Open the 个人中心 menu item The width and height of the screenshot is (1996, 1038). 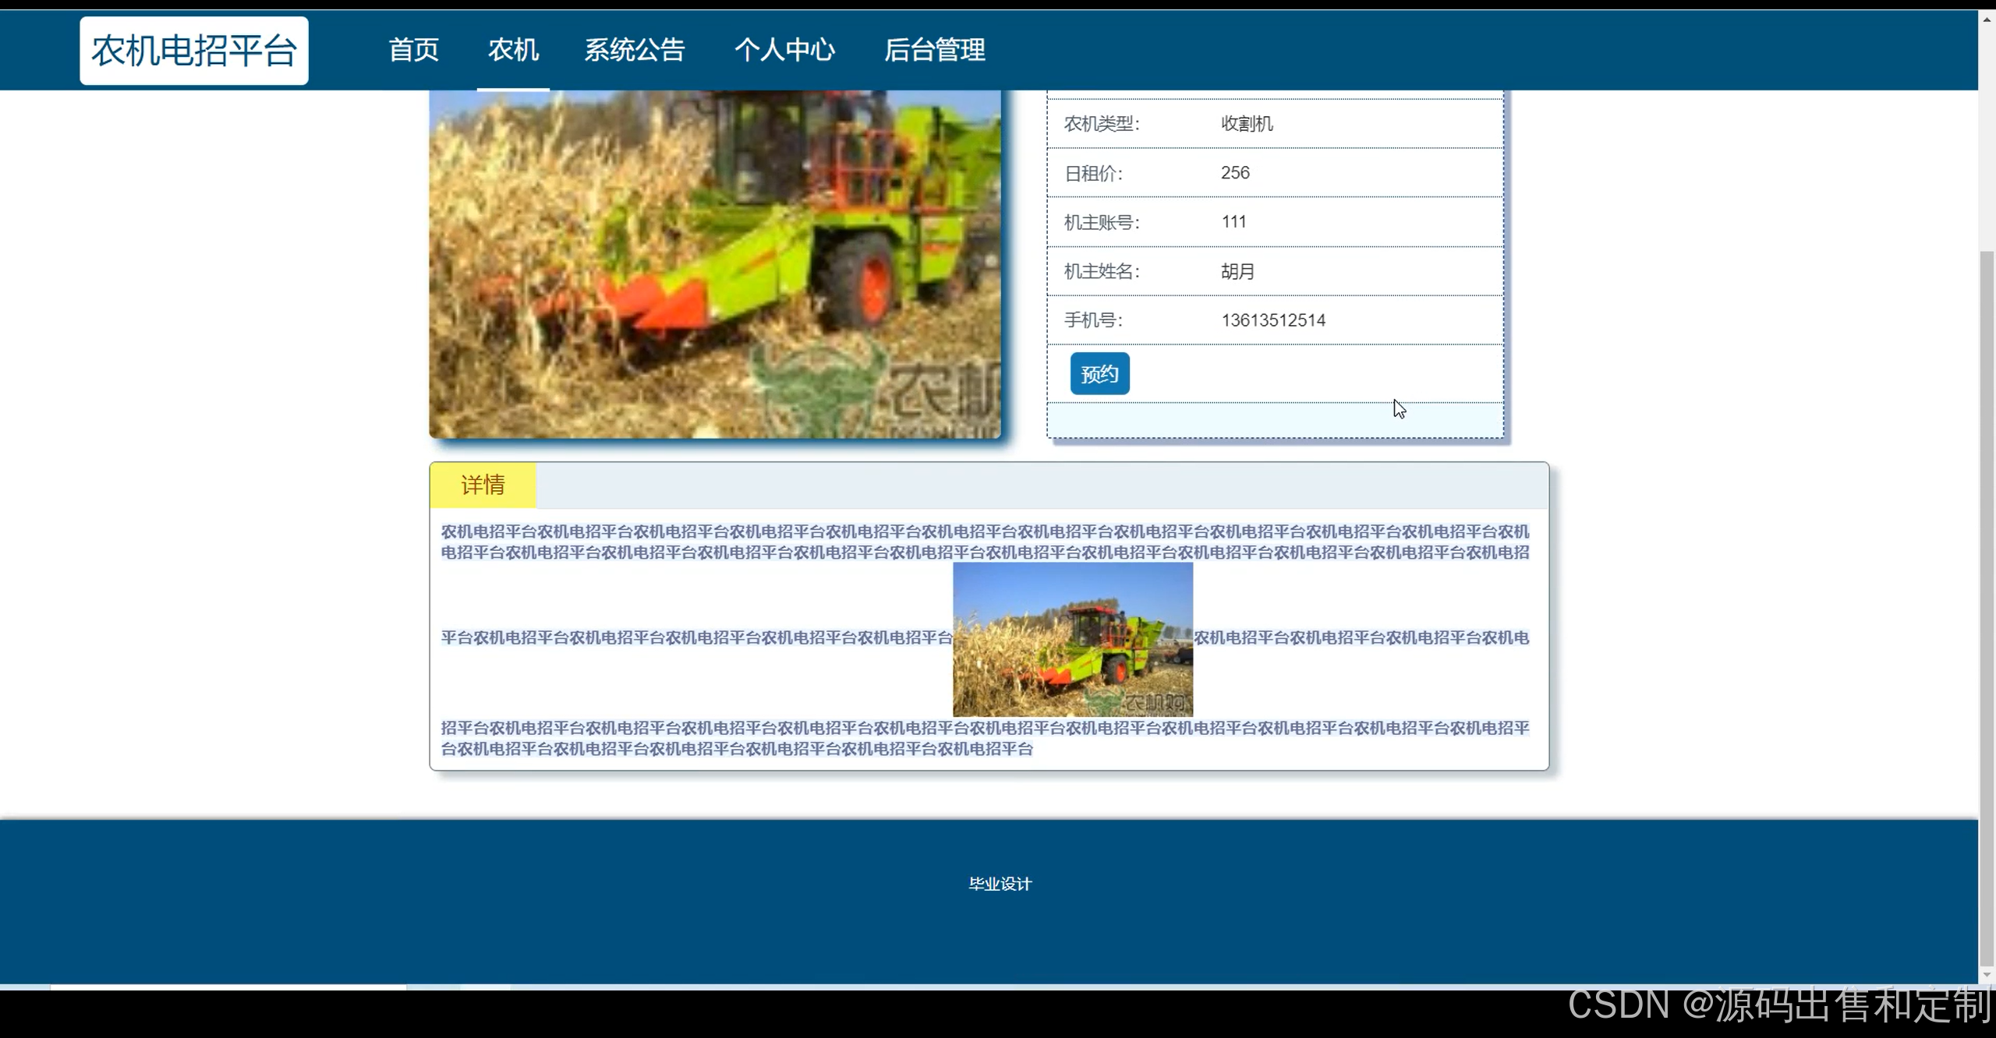pos(784,50)
